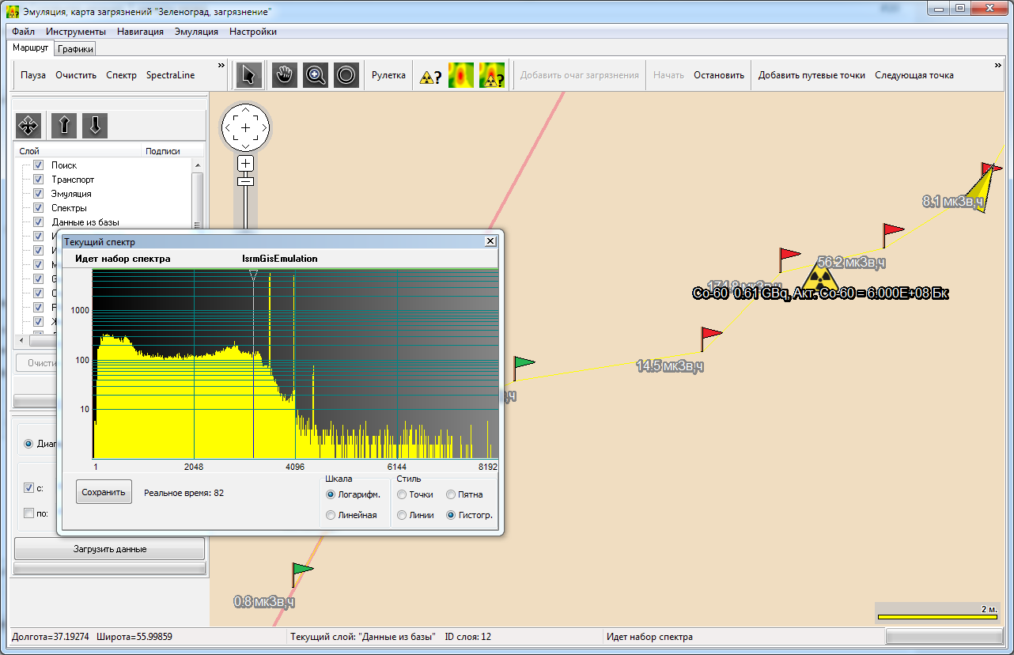Screen dimensions: 1014x655
Task: Click the radiation query icon
Action: point(429,76)
